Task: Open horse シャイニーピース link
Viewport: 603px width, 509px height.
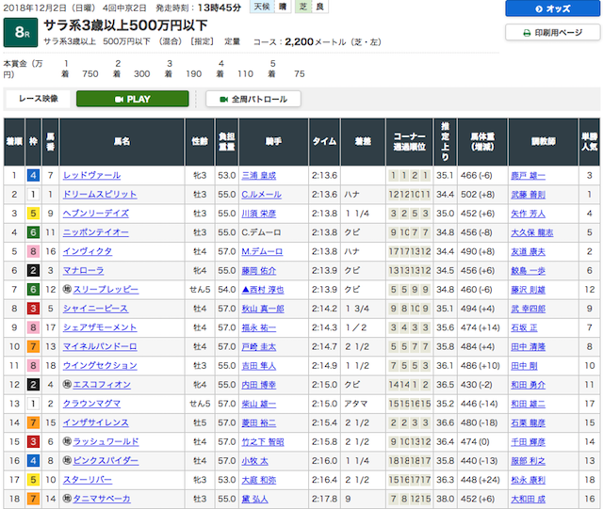Action: point(96,309)
